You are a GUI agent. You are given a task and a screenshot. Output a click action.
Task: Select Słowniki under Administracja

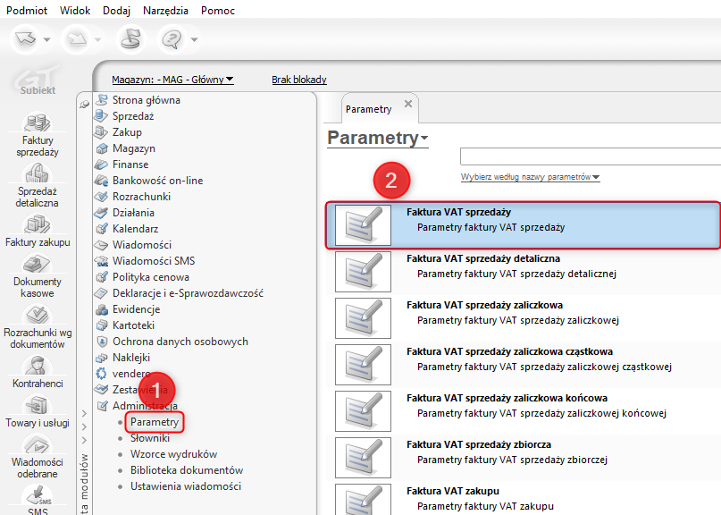pyautogui.click(x=150, y=438)
